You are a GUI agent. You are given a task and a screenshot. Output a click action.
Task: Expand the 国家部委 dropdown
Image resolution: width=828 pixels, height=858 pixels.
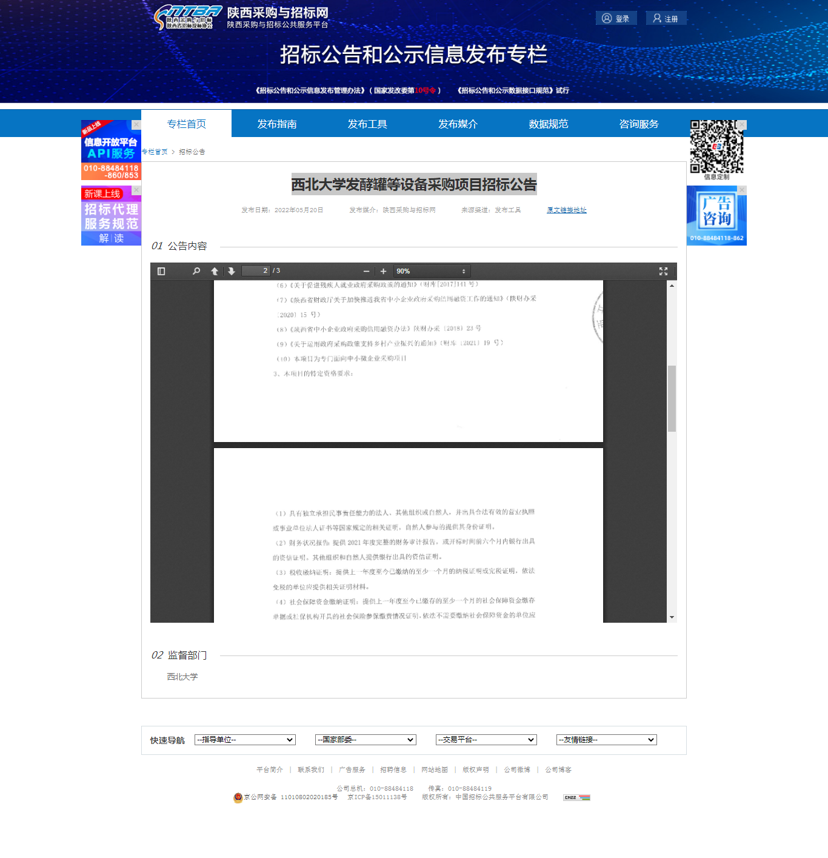click(366, 740)
